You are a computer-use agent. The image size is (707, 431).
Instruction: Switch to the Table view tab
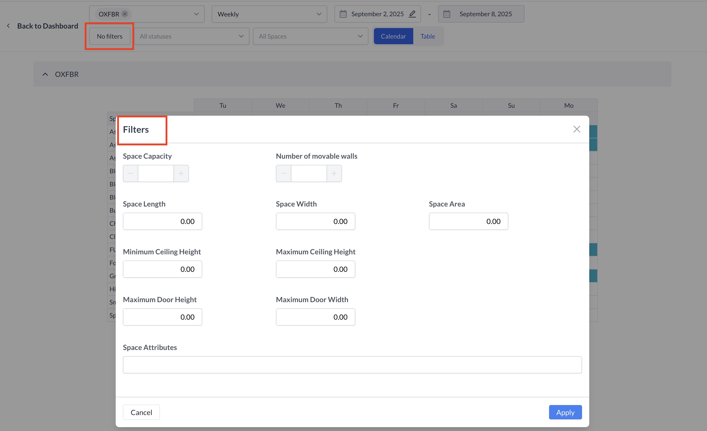[x=427, y=36]
